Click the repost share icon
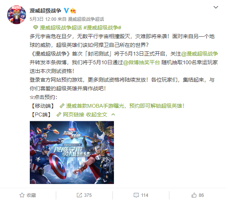 tap(79, 195)
